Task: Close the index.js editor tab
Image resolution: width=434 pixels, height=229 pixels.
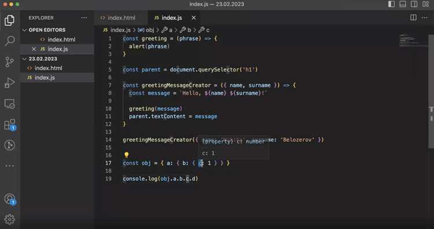Action: (x=193, y=18)
